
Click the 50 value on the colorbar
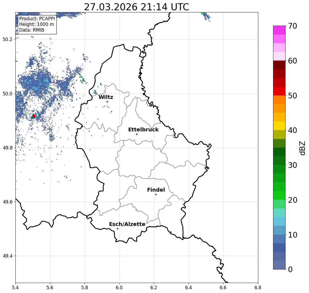(293, 96)
